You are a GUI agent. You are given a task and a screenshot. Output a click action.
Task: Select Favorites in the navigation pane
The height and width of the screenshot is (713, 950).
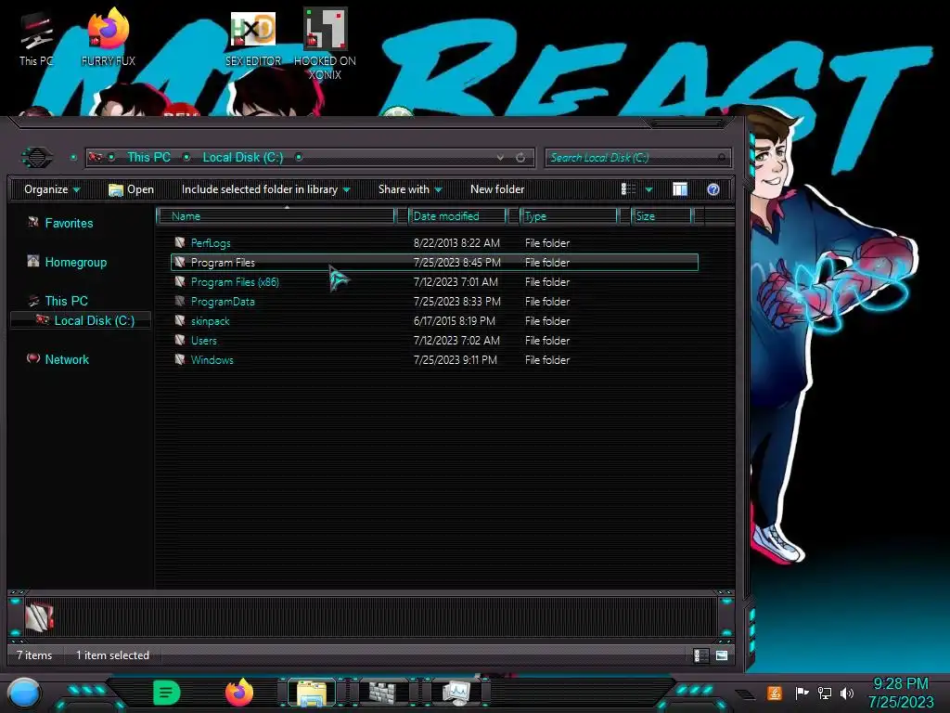tap(60, 223)
